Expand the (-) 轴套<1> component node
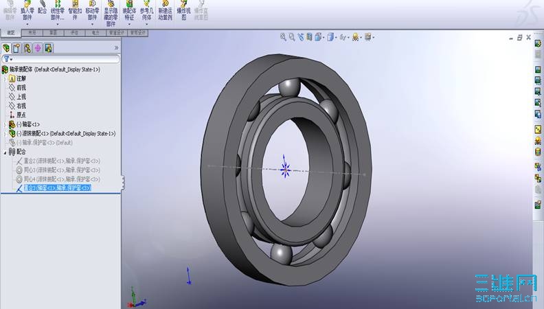 point(5,124)
